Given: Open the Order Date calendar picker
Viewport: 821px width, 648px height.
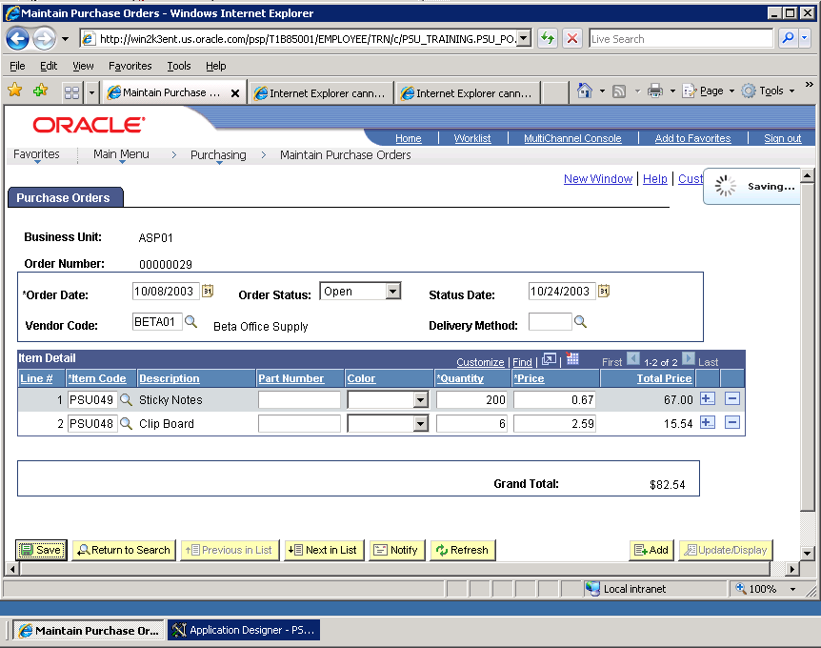Looking at the screenshot, I should 208,292.
